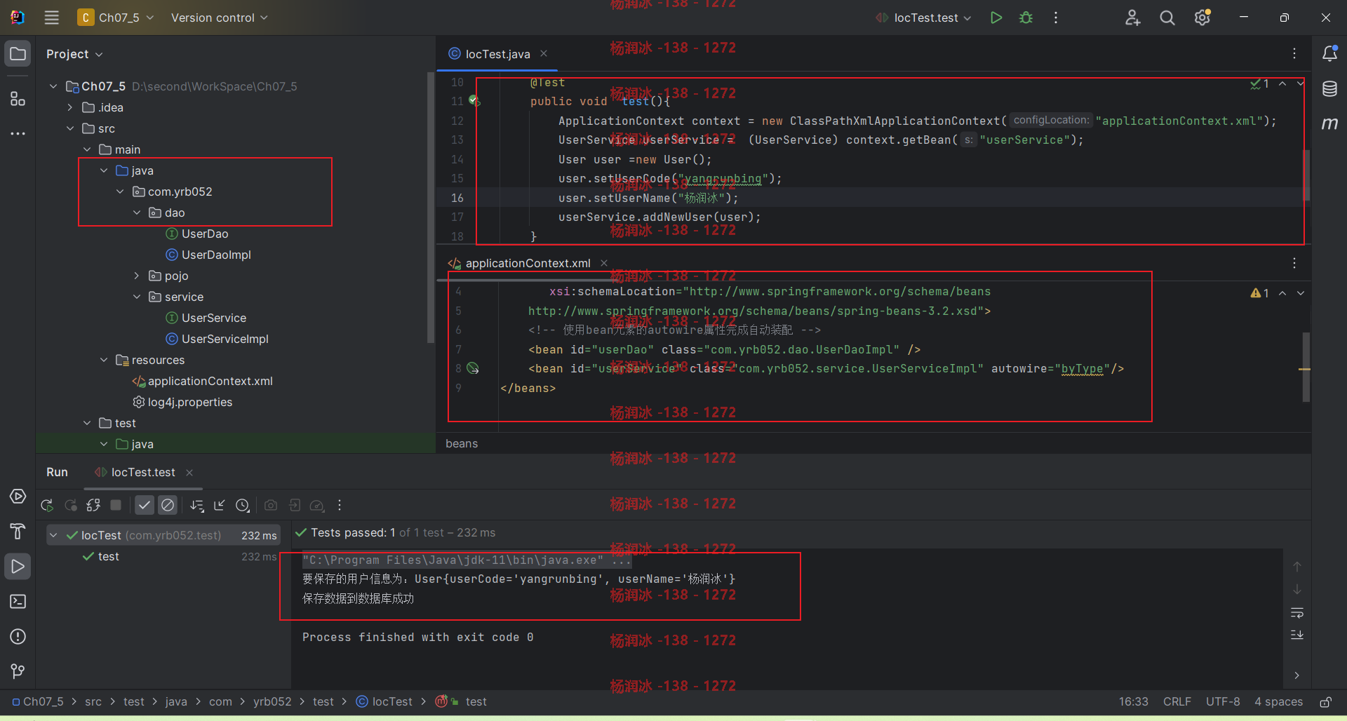The height and width of the screenshot is (721, 1347).
Task: Click Project tree vertical scrollbar
Action: [x=431, y=207]
